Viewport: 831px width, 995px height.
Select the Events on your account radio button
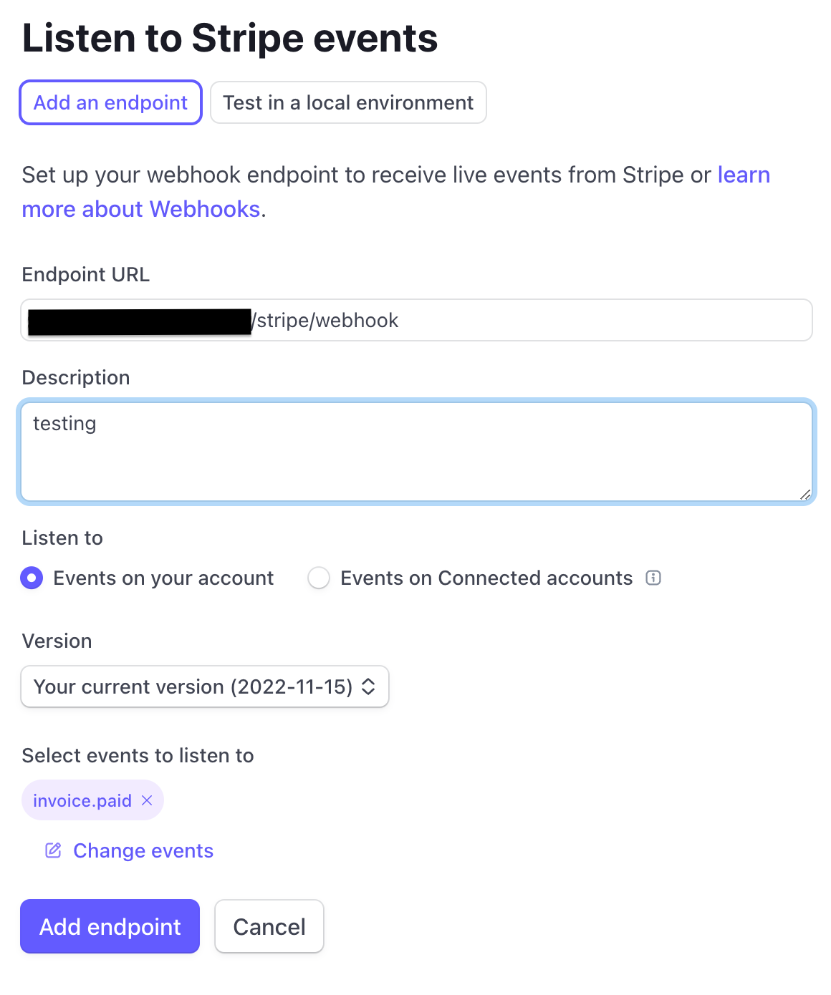click(x=32, y=578)
